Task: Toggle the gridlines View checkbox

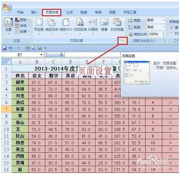Action: (x=171, y=28)
